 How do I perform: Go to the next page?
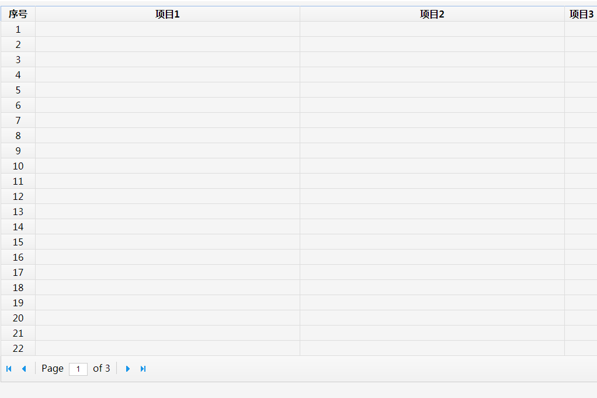click(x=128, y=369)
